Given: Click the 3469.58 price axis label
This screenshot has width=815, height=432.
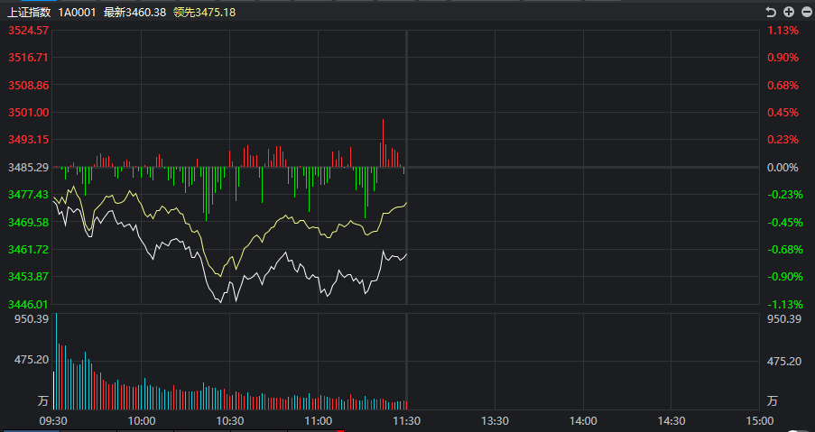Looking at the screenshot, I should point(29,222).
